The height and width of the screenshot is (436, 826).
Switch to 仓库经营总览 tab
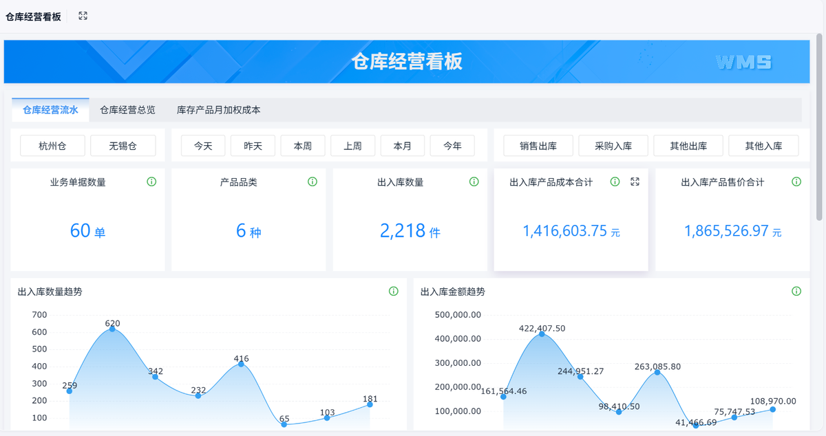tap(127, 109)
